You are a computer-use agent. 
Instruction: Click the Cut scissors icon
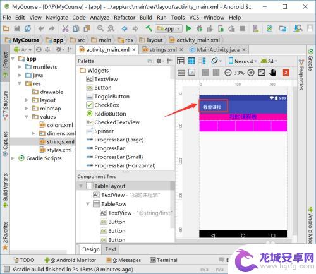click(x=65, y=28)
